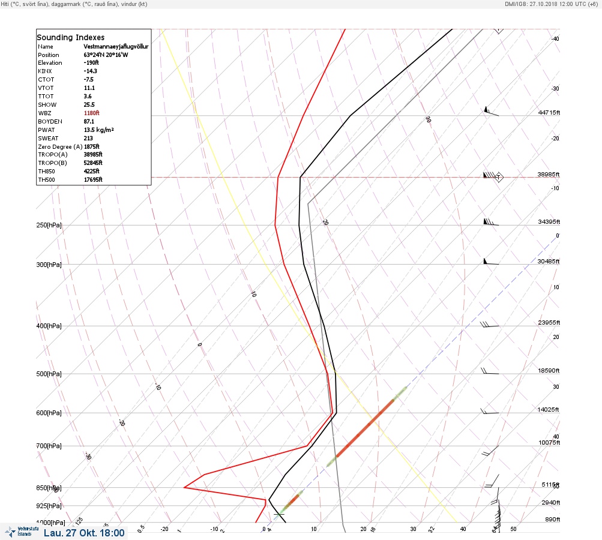The image size is (602, 540).
Task: Click the TH850 value 4225ft
Action: (x=92, y=171)
